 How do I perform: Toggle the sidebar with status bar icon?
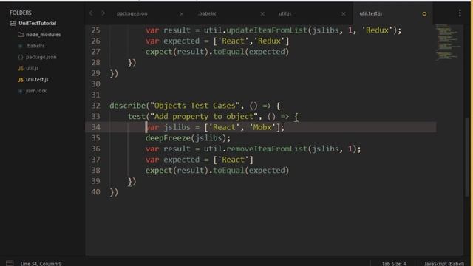[10, 263]
